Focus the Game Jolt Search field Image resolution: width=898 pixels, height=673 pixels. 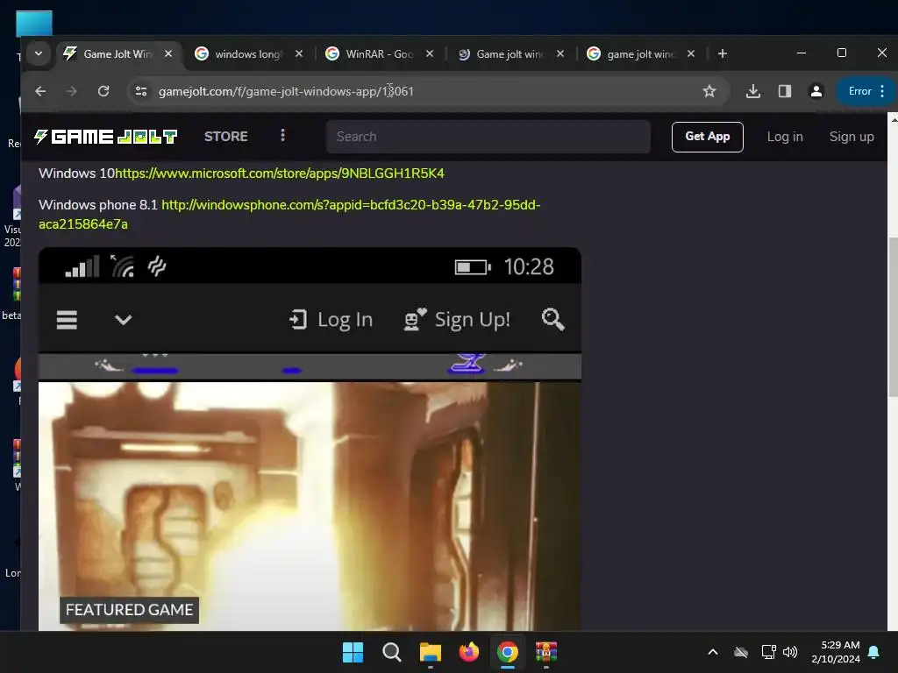click(488, 137)
